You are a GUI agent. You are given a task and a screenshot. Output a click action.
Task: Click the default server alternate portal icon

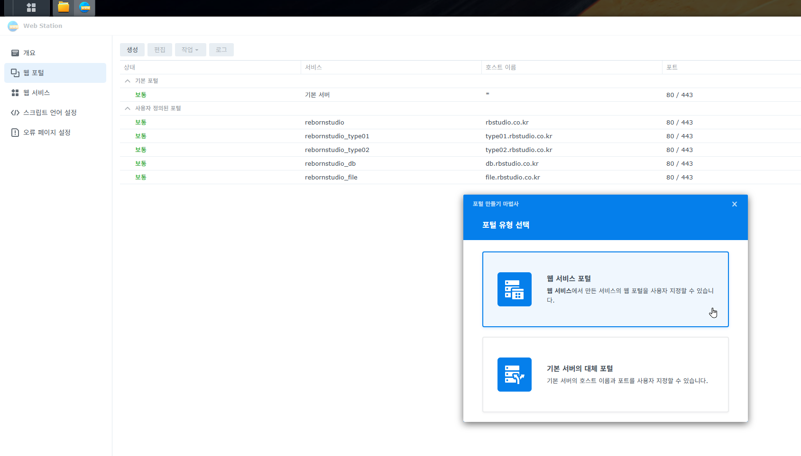(x=514, y=375)
